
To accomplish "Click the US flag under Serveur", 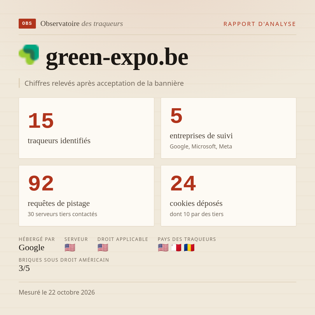I will pyautogui.click(x=70, y=248).
